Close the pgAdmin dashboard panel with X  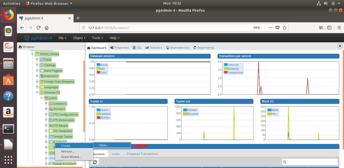coord(340,46)
